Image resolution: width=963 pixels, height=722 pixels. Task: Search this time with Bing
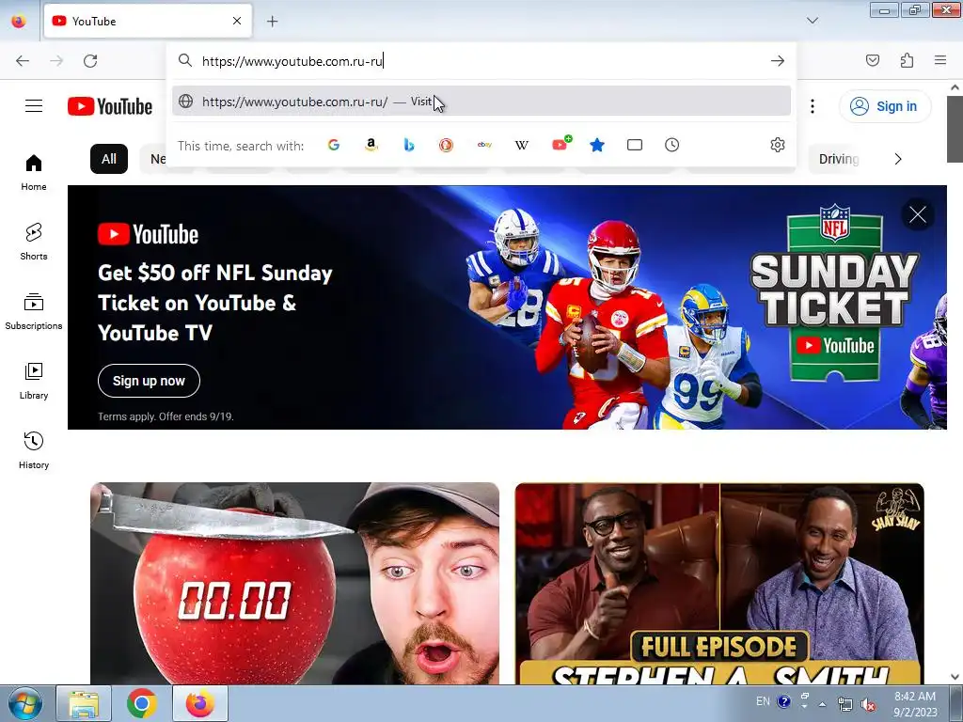409,145
